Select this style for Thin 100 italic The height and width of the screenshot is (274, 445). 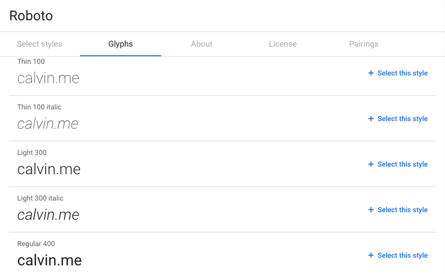[x=398, y=119]
